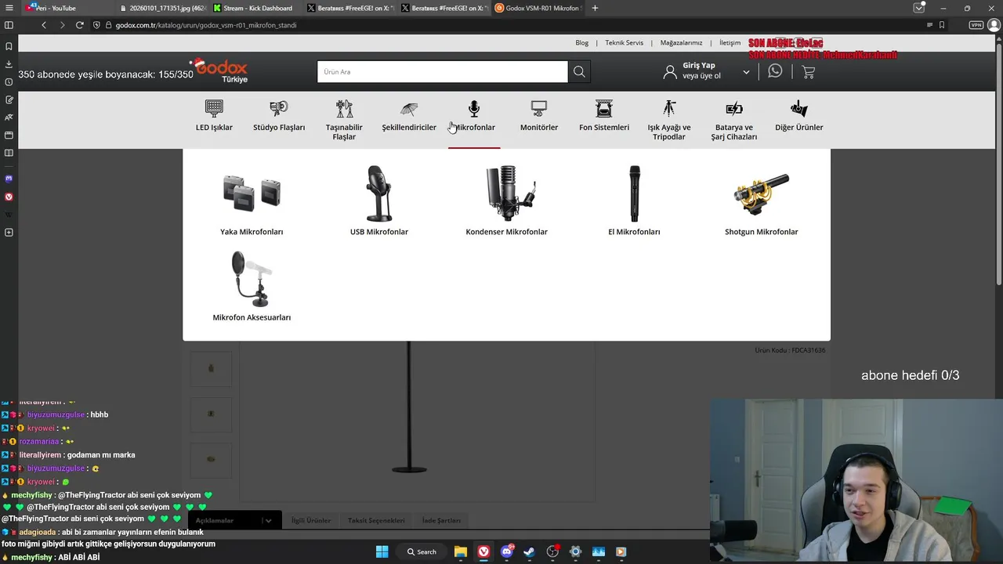The width and height of the screenshot is (1003, 564).
Task: Open the Mağazalarımız link
Action: point(681,43)
